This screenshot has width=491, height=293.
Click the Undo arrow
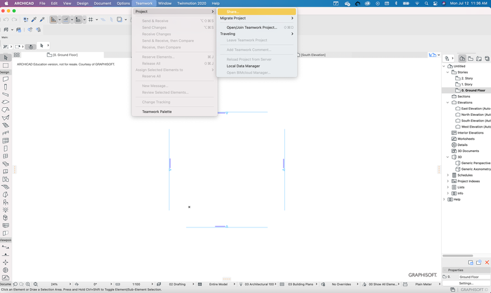point(6,20)
